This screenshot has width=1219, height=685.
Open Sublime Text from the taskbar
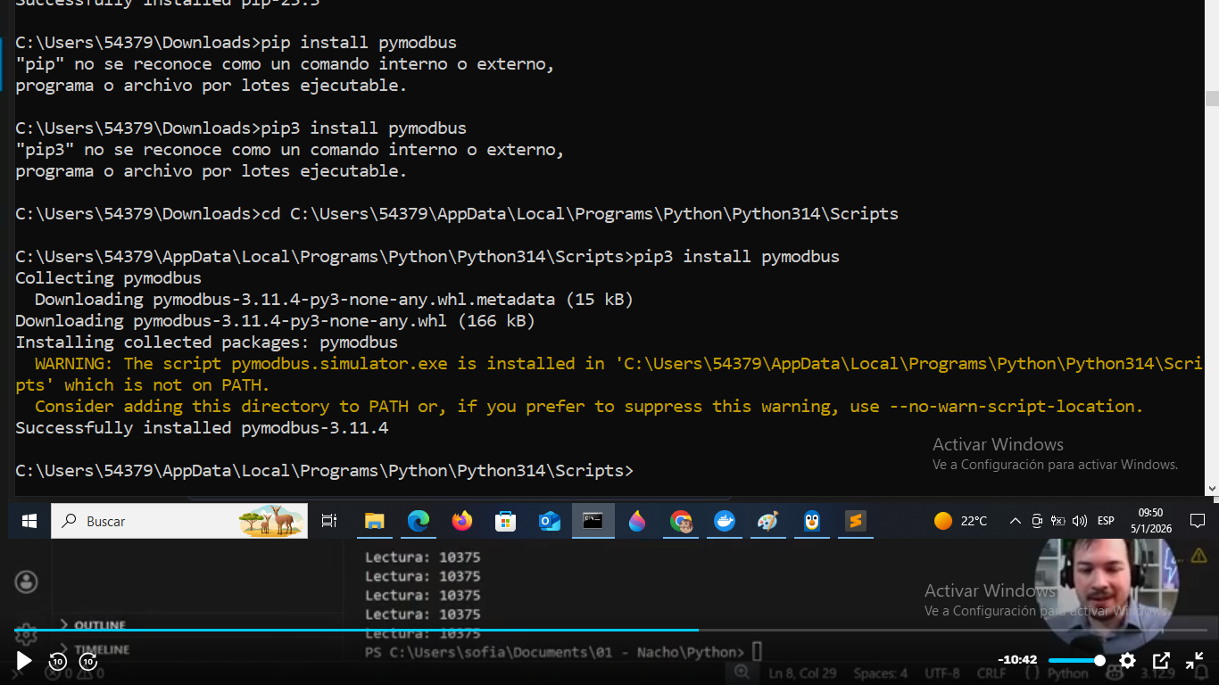[856, 521]
